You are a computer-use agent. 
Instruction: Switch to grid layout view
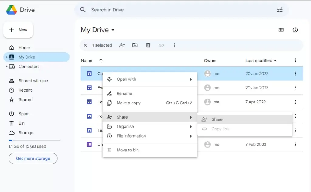[x=281, y=30]
